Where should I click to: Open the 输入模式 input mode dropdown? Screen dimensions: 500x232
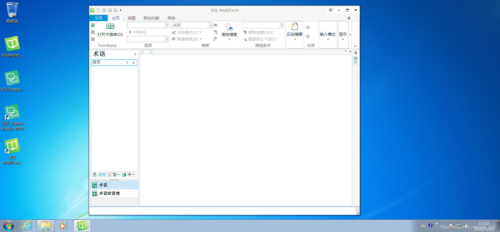(x=328, y=35)
